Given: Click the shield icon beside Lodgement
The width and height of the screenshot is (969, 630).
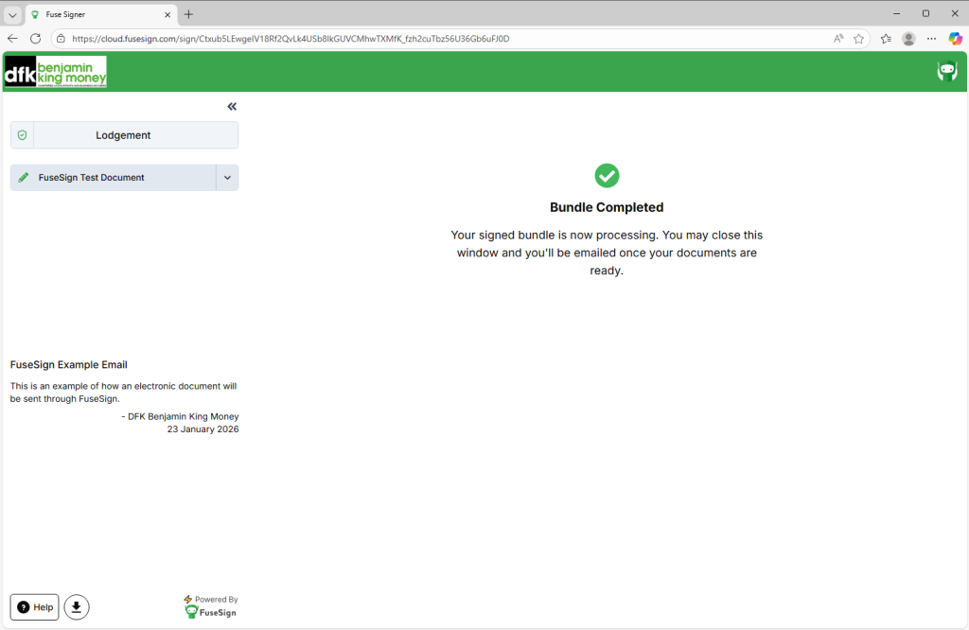Looking at the screenshot, I should point(22,135).
